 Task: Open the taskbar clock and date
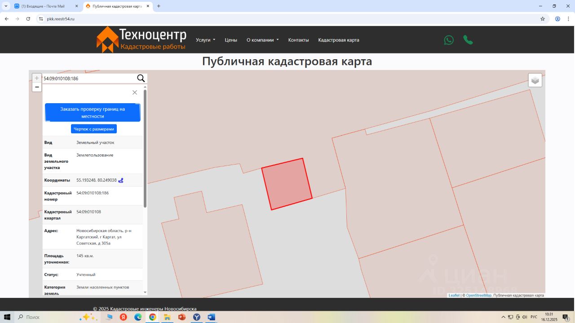549,317
